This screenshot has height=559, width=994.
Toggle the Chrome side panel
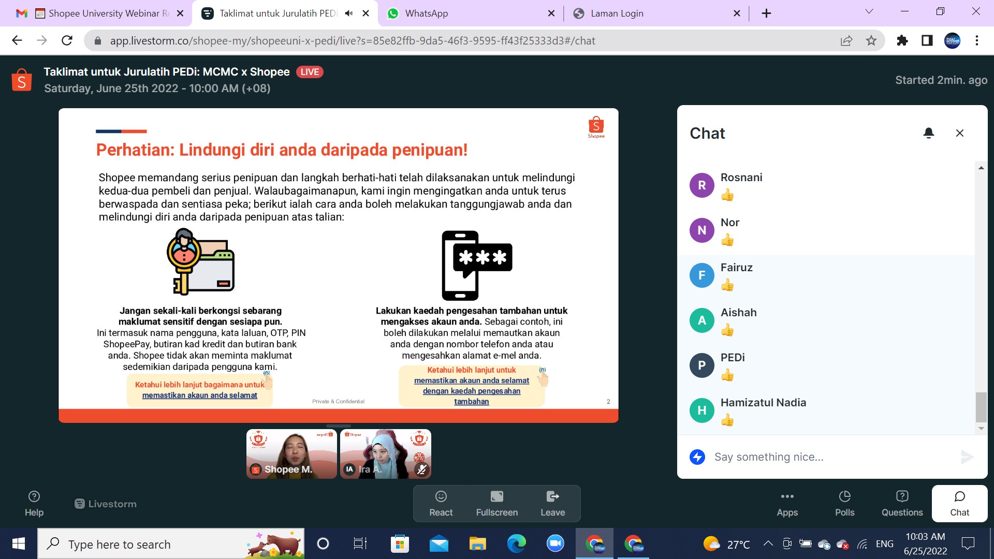pos(927,40)
